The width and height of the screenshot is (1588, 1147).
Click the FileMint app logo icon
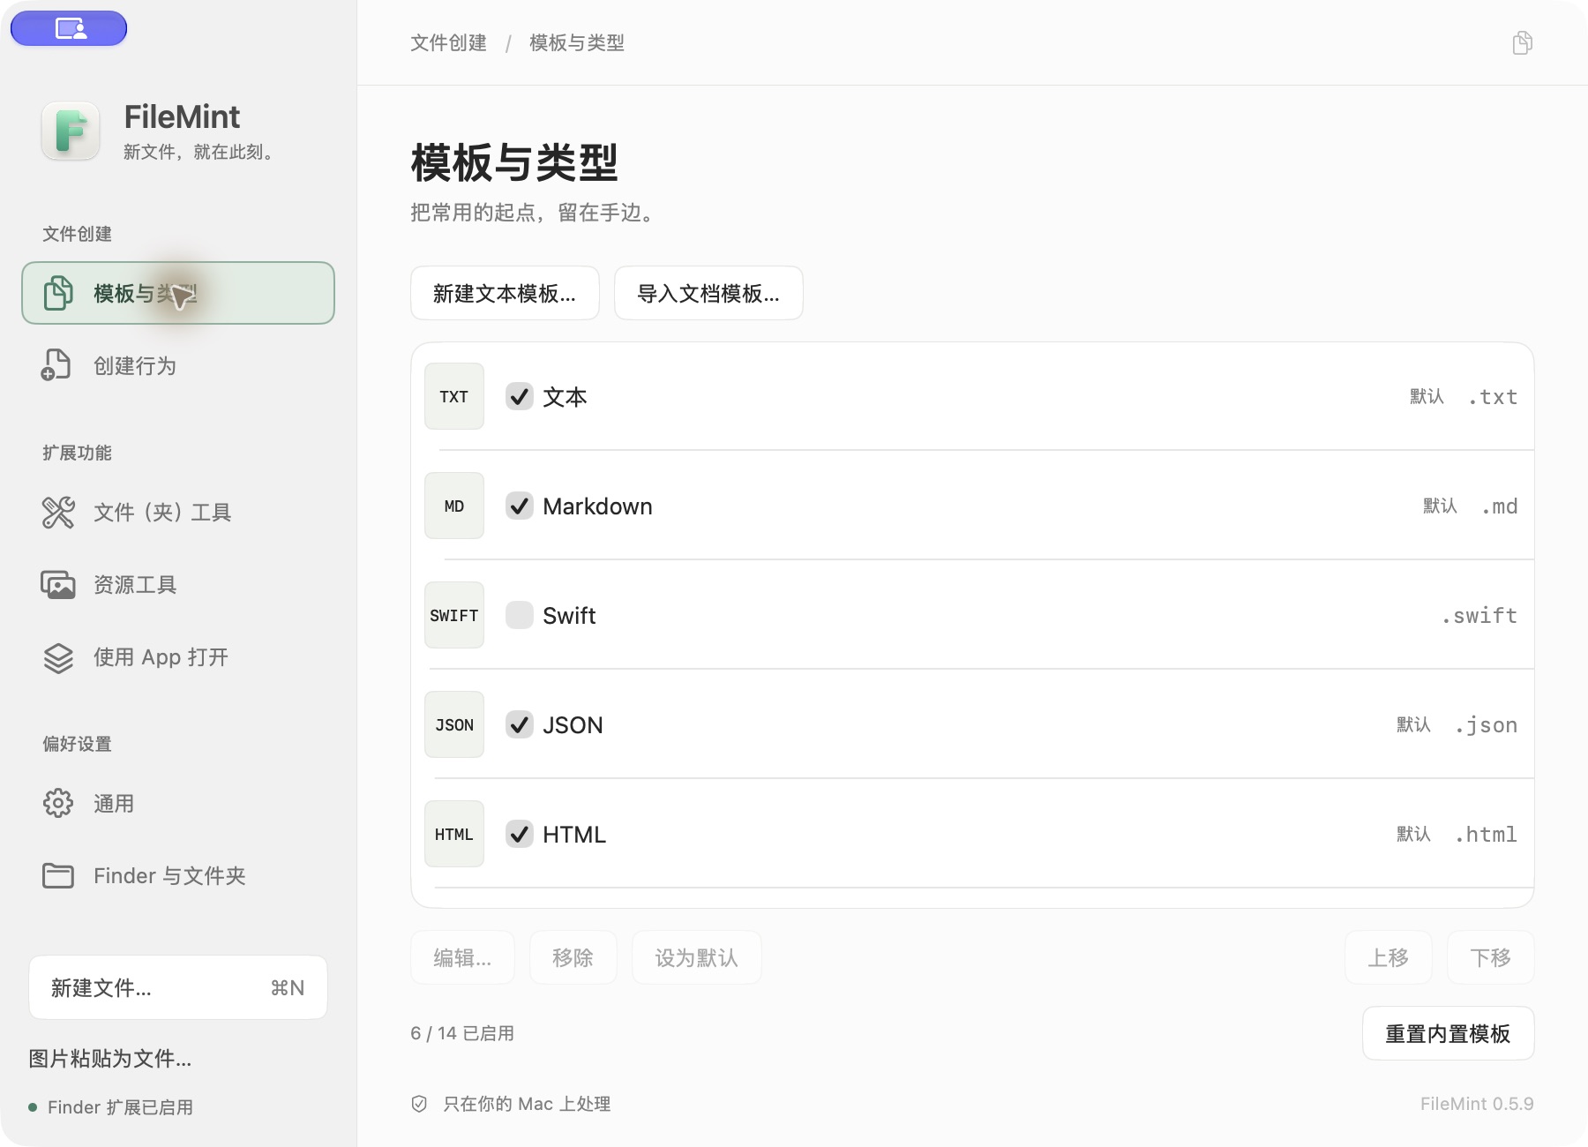(x=71, y=131)
